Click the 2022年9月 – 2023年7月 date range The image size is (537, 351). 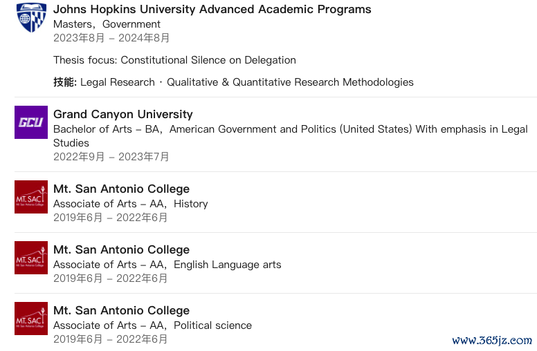pyautogui.click(x=111, y=157)
